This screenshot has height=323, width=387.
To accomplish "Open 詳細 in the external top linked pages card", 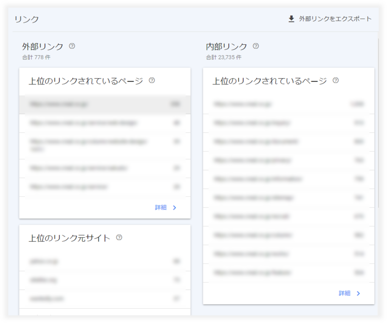I will point(161,208).
